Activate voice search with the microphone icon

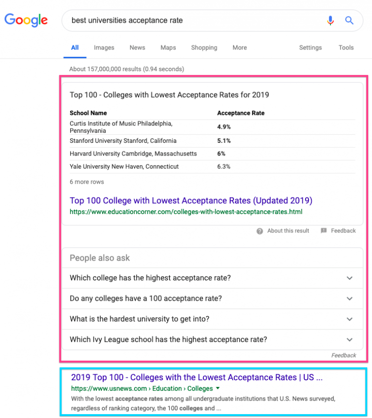[x=330, y=20]
